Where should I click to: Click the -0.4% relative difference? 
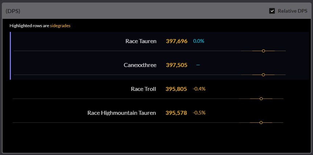click(x=199, y=89)
